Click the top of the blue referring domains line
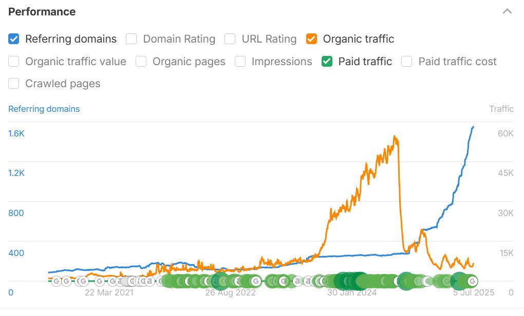524x316 pixels. point(473,127)
